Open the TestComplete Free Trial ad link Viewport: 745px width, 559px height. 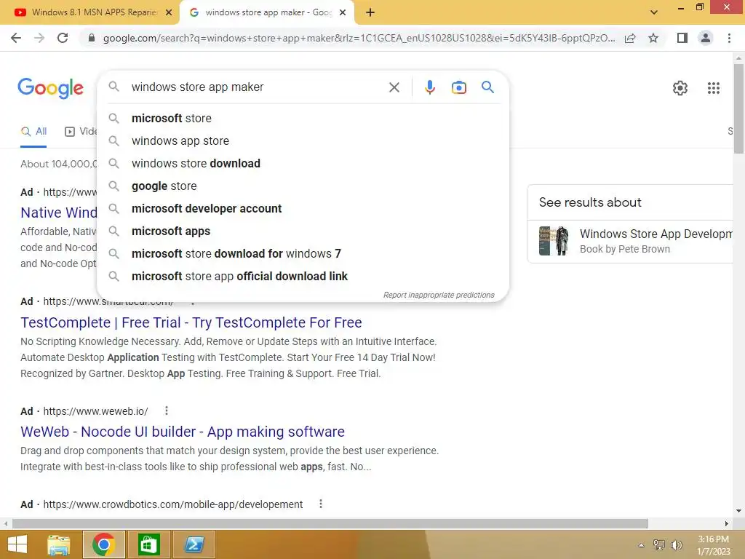(191, 322)
